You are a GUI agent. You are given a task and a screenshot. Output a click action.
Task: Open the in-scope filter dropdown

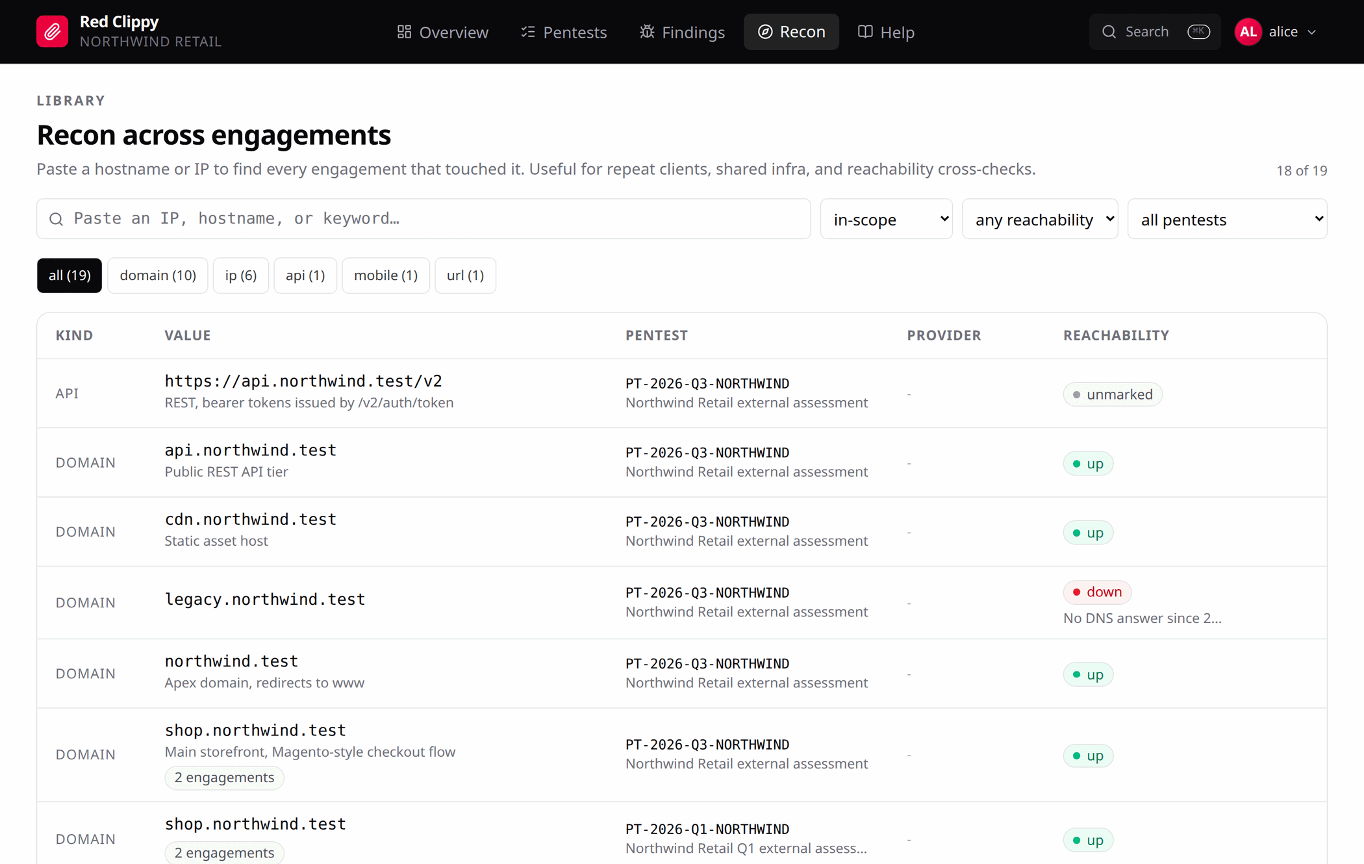(886, 219)
